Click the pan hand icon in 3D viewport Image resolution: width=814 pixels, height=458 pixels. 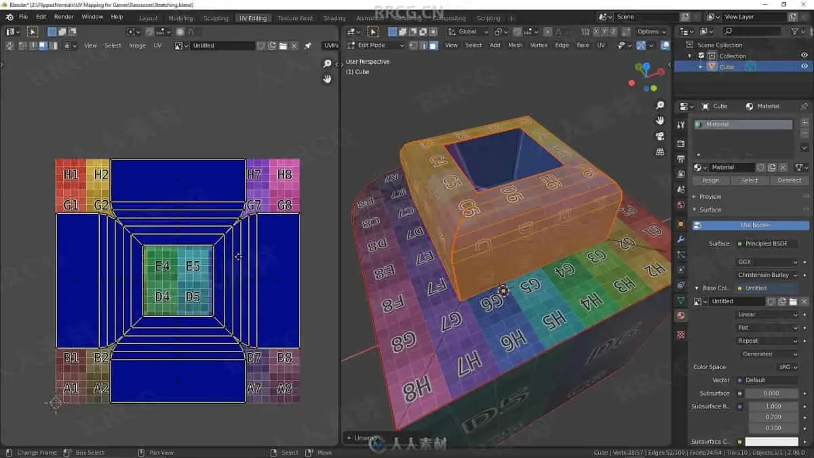(660, 121)
